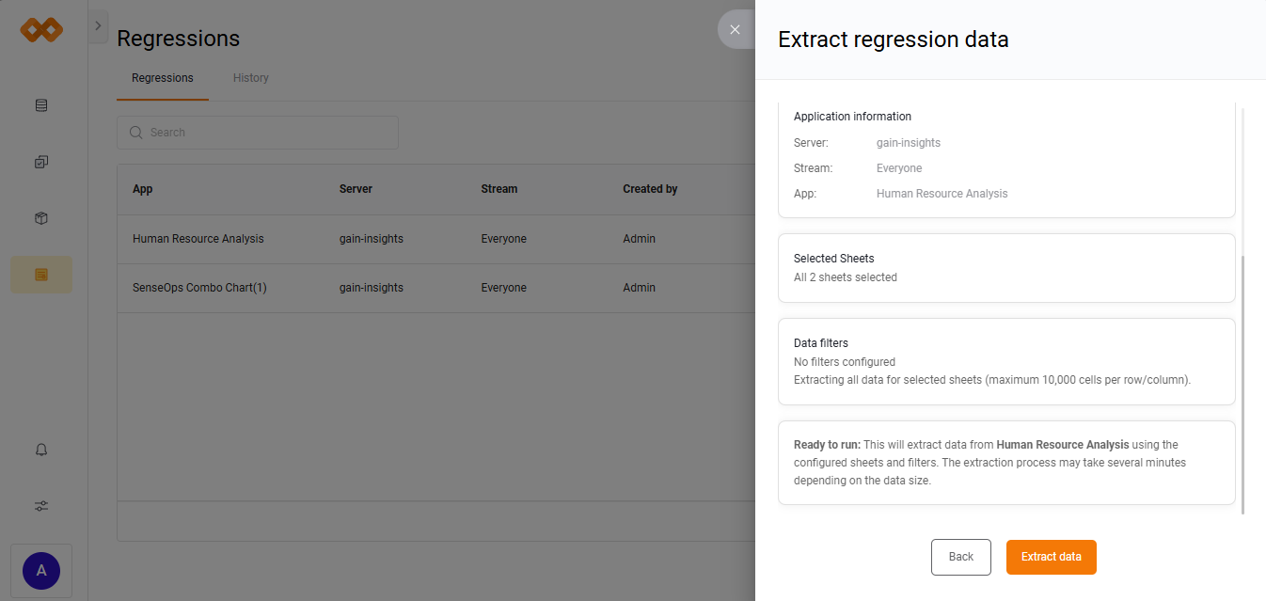Close the Extract regression data panel
Screen dimensions: 1266x601
736,29
